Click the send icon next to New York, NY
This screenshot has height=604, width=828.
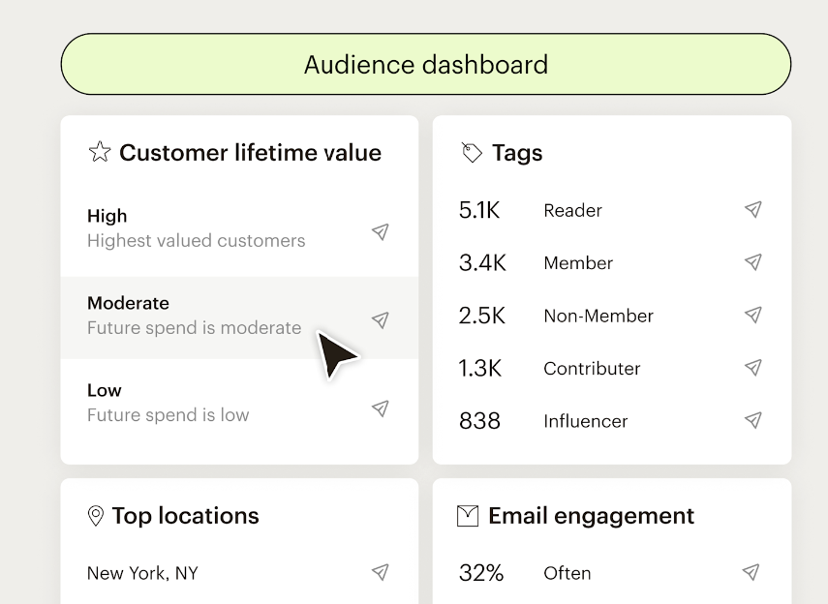point(380,572)
